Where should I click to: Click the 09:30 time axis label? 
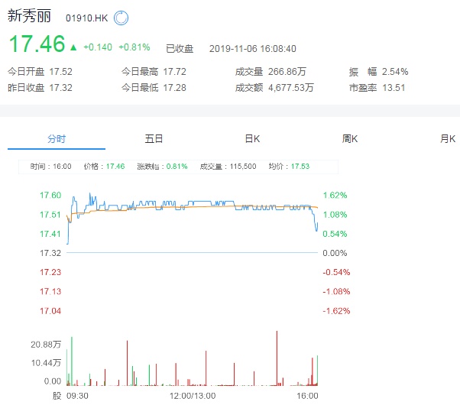coord(78,396)
